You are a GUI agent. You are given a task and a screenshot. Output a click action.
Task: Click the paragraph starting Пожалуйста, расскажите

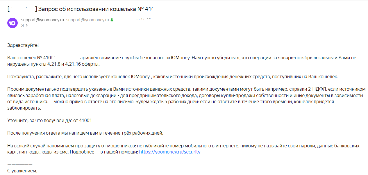click(x=173, y=77)
